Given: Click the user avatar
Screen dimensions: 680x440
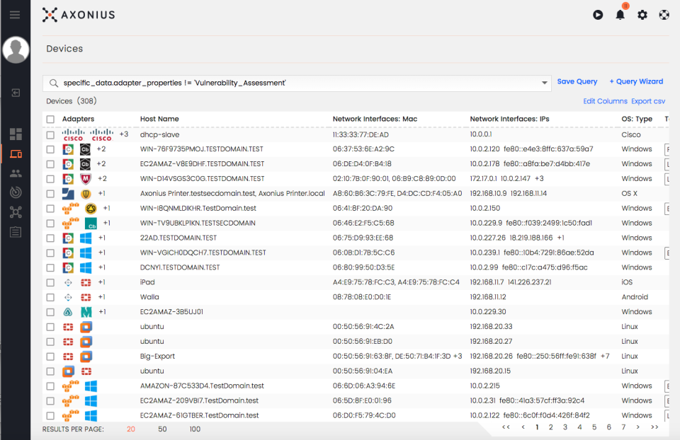Looking at the screenshot, I should click(x=16, y=50).
